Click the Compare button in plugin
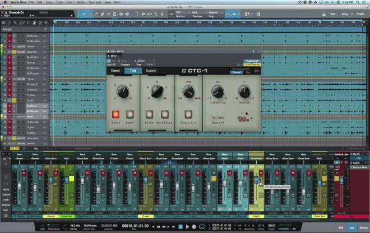370x233 pixels. click(126, 65)
